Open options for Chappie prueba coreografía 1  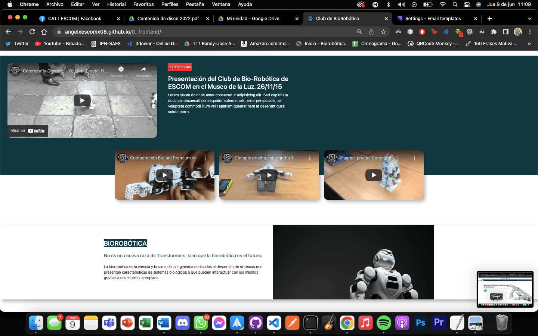(310, 158)
